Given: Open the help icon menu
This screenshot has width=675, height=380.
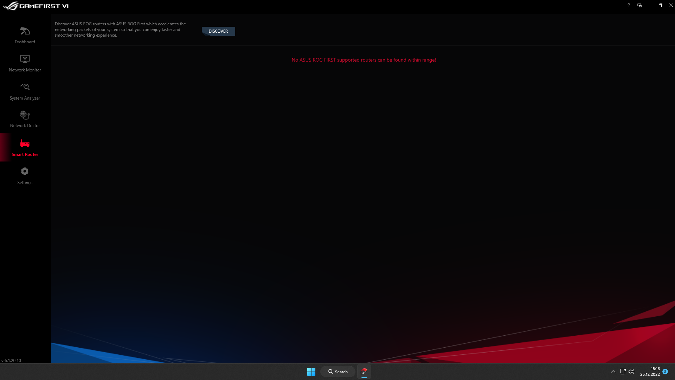Looking at the screenshot, I should click(629, 5).
